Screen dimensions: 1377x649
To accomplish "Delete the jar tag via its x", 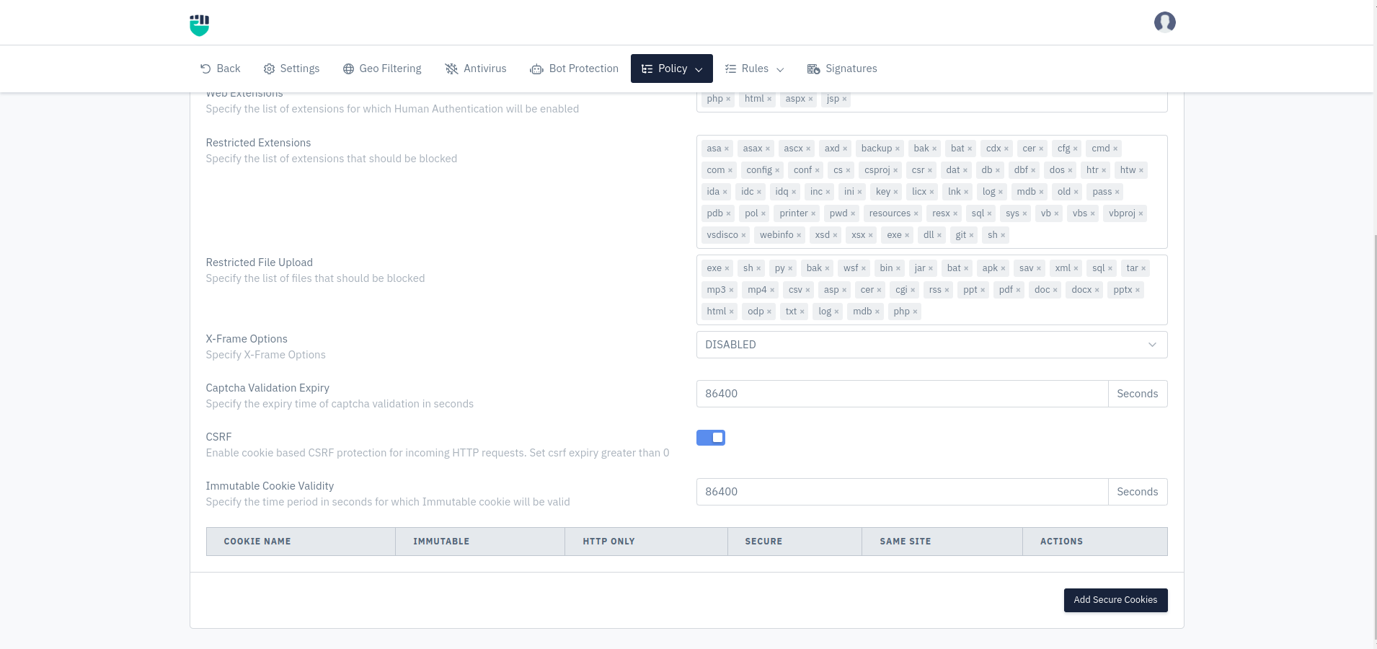I will (931, 268).
